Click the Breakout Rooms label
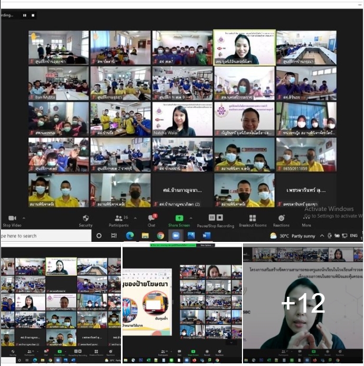This screenshot has width=364, height=366. 253,225
